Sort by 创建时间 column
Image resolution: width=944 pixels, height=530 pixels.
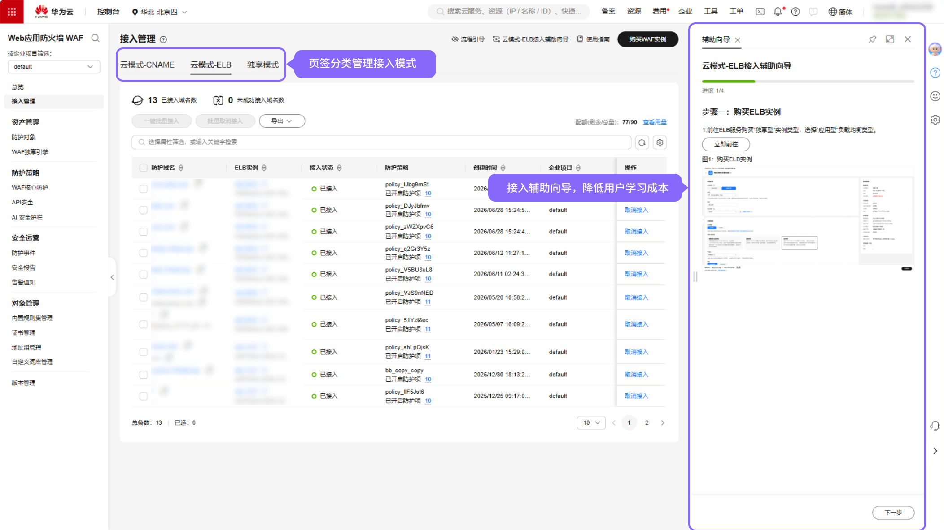[x=503, y=168]
